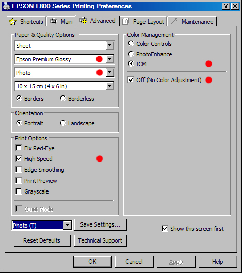Enable the Fix Red-Eye checkbox

coord(19,148)
